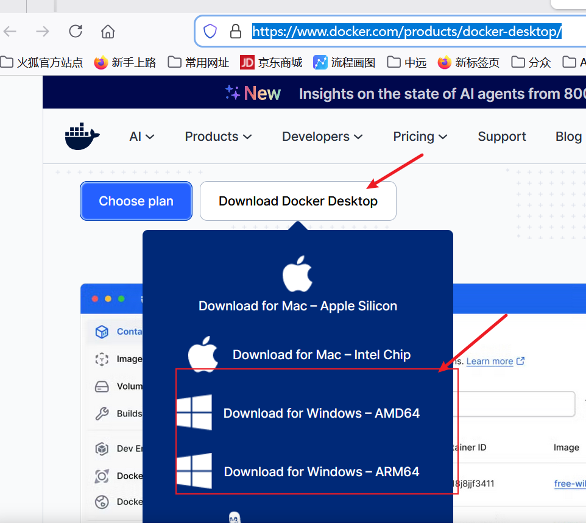Viewport: 586px width, 525px height.
Task: Click the site security padlock icon
Action: coord(236,32)
